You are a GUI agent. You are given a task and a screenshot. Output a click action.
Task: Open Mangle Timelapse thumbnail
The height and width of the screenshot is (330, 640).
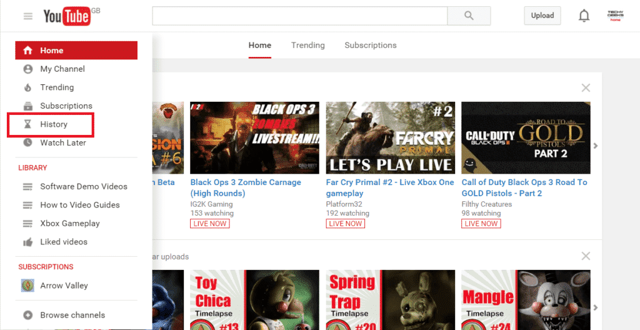click(x=526, y=300)
